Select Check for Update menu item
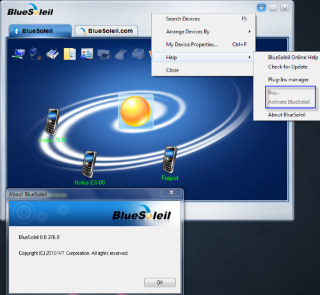The width and height of the screenshot is (320, 295). pos(288,67)
